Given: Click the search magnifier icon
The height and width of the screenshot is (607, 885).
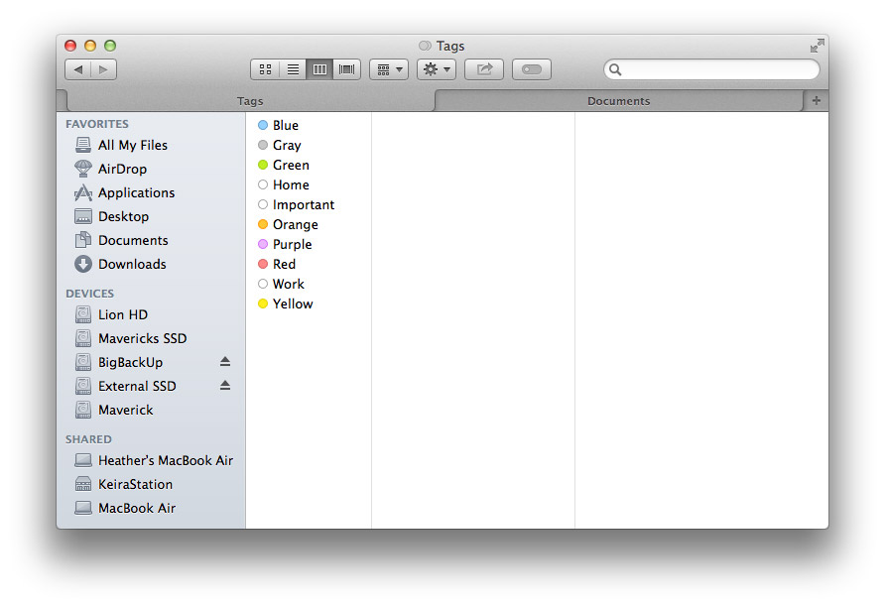Looking at the screenshot, I should 615,69.
